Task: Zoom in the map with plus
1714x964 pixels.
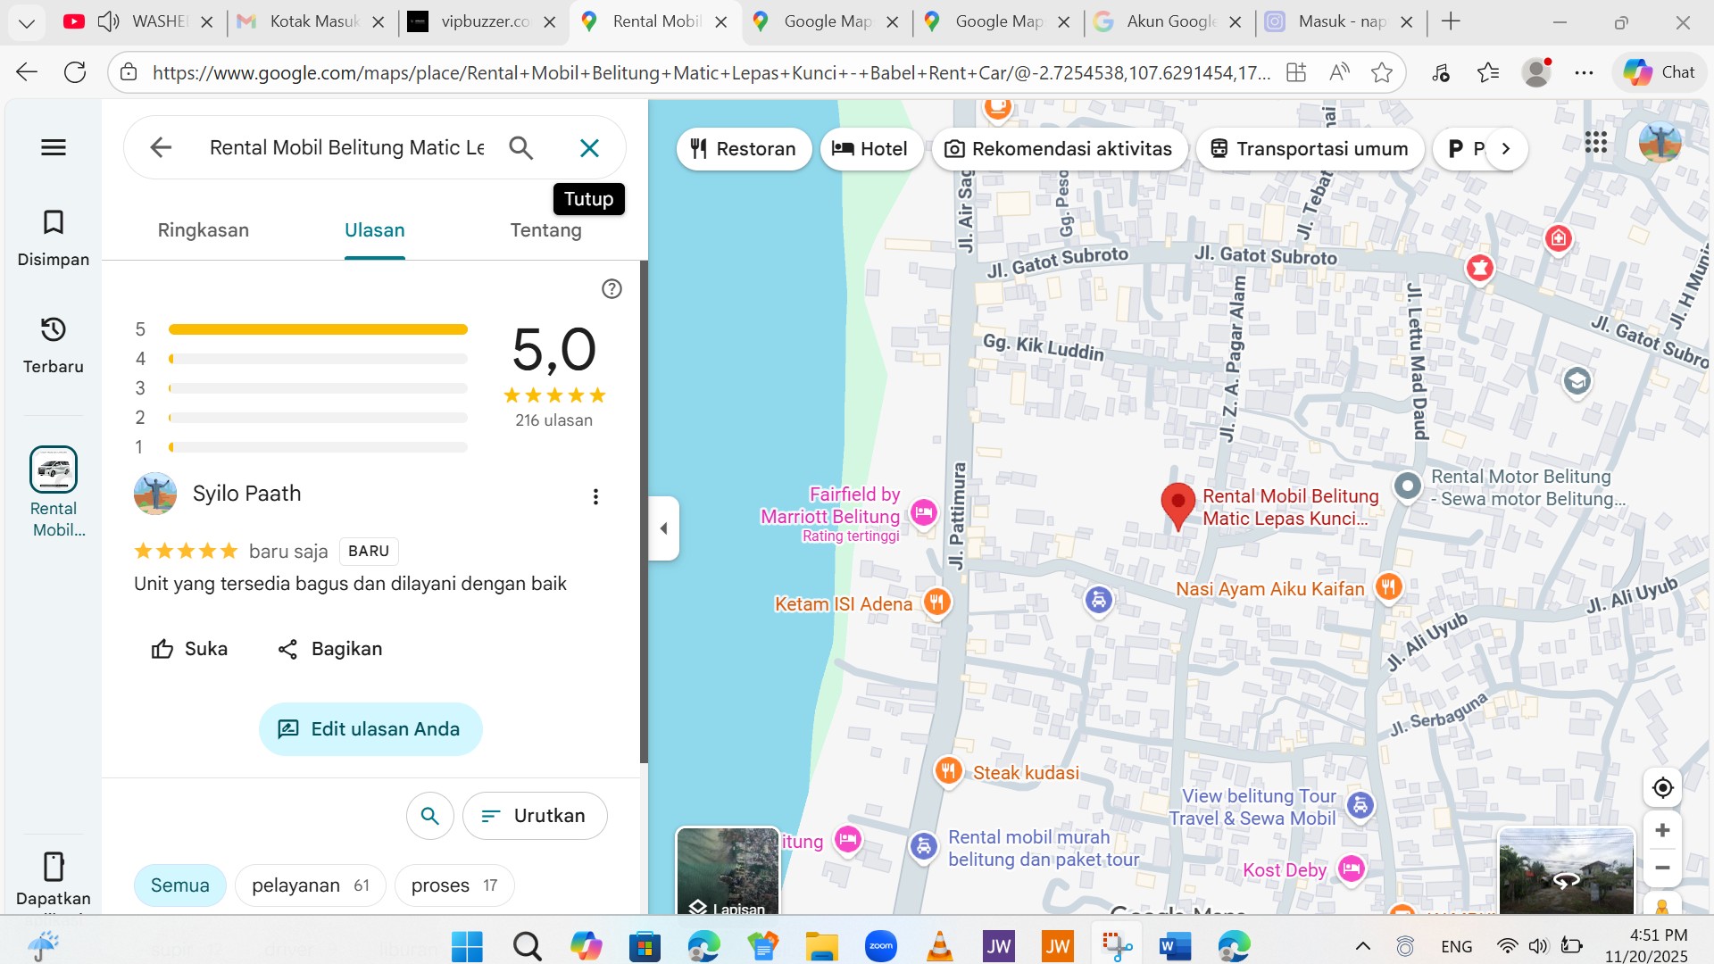Action: point(1662,830)
